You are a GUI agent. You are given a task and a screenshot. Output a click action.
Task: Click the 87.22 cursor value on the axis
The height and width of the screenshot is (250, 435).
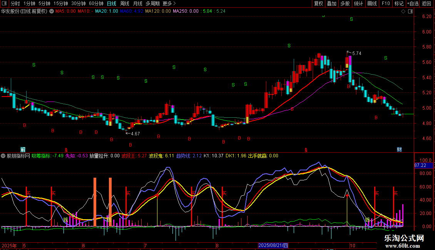tap(423, 165)
